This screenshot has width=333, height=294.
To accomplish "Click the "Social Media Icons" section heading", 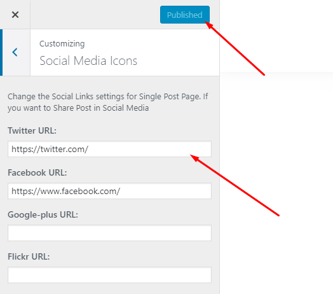I will pos(88,60).
